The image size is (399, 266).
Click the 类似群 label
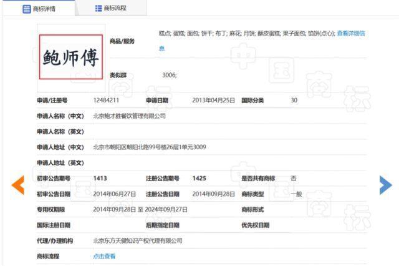click(118, 75)
